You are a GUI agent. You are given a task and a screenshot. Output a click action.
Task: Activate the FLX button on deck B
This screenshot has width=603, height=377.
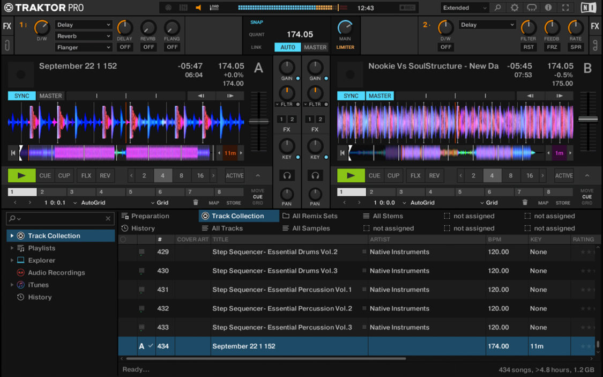coord(415,175)
